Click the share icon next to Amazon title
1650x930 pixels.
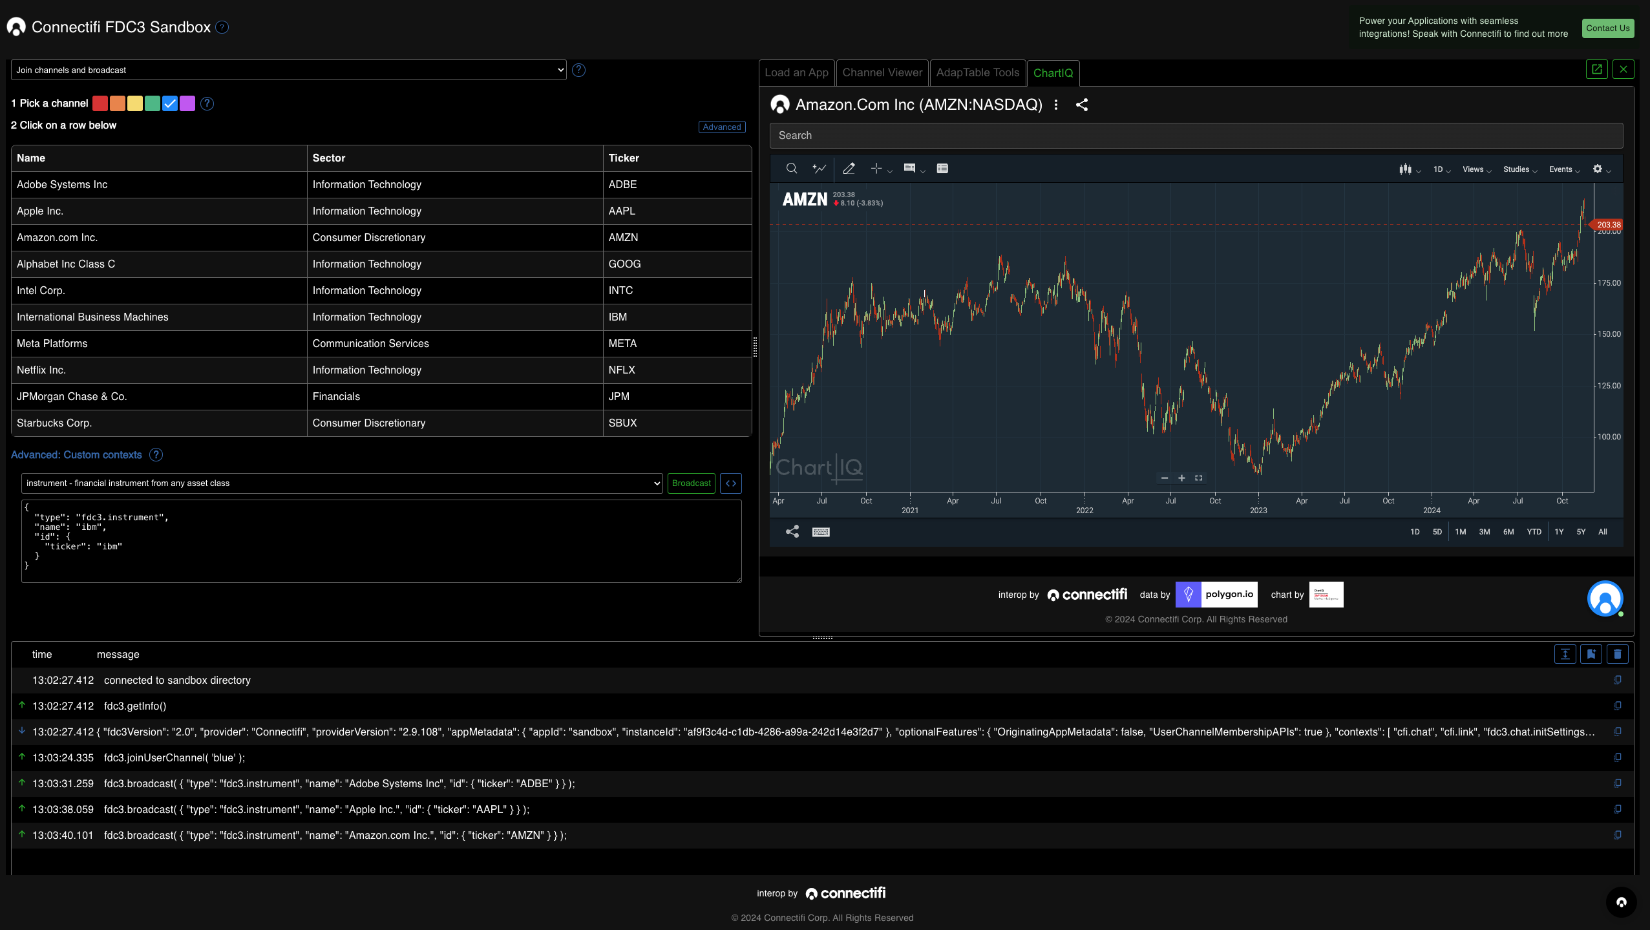pyautogui.click(x=1082, y=105)
